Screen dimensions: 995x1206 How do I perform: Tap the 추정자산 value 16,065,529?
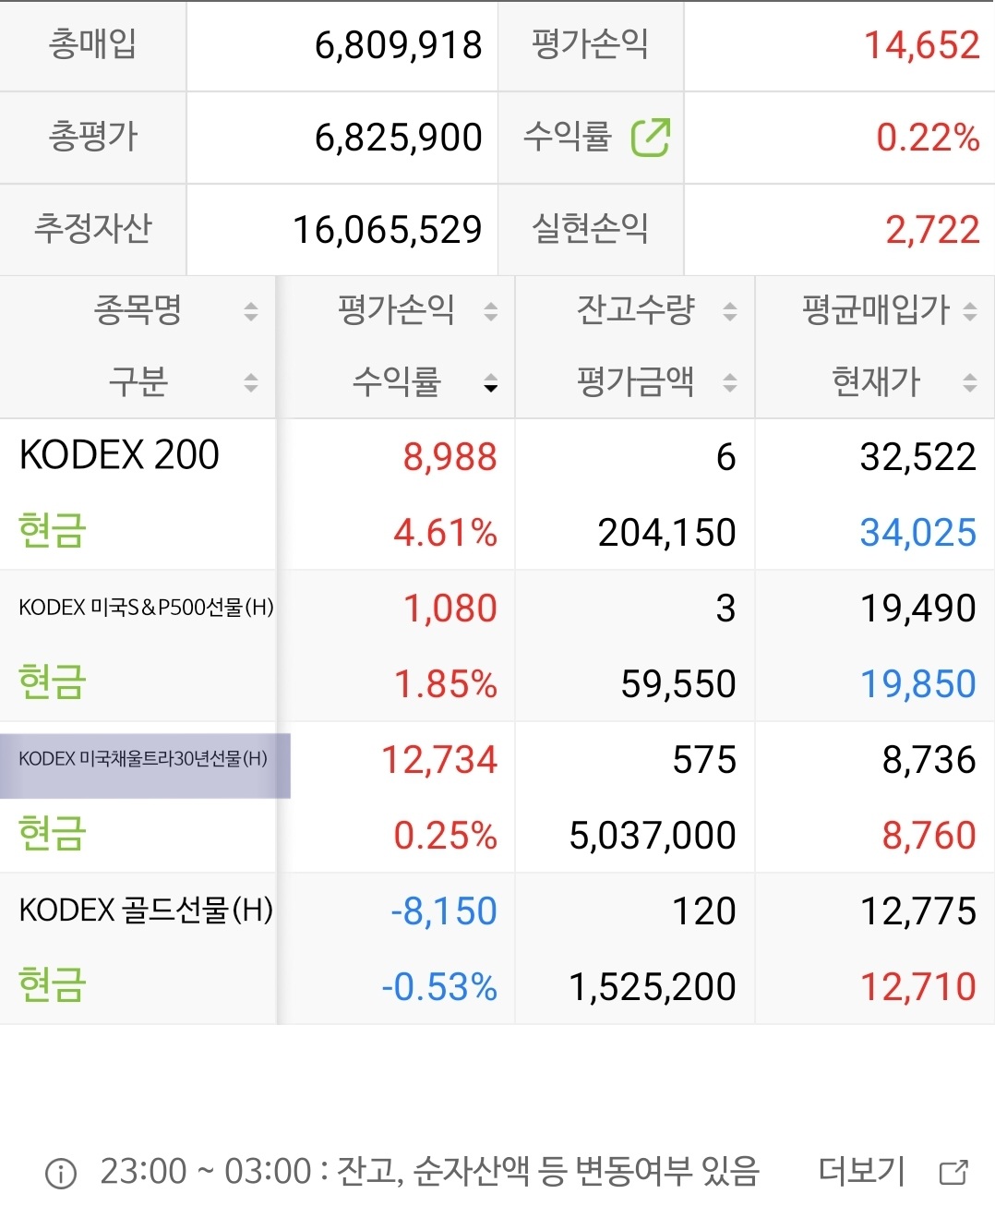pos(387,230)
